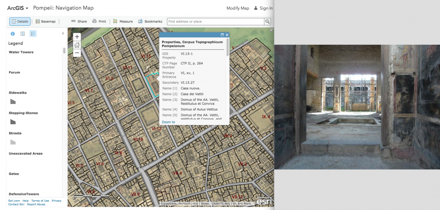Show the map Contents tab
The width and height of the screenshot is (440, 210).
(x=23, y=33)
